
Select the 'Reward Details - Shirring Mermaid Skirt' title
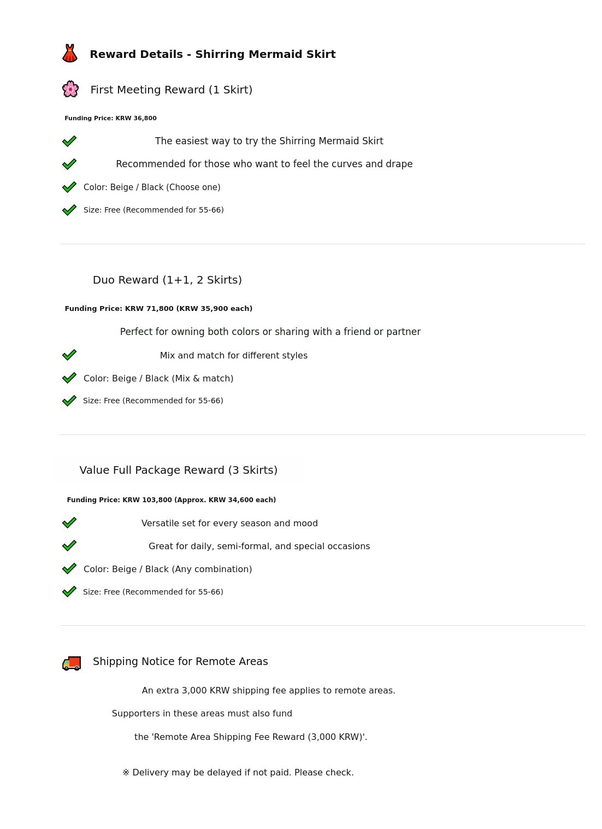click(213, 54)
